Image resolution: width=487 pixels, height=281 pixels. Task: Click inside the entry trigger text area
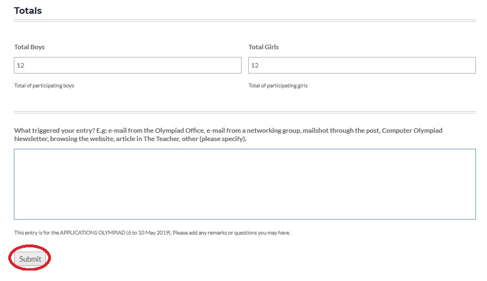244,184
